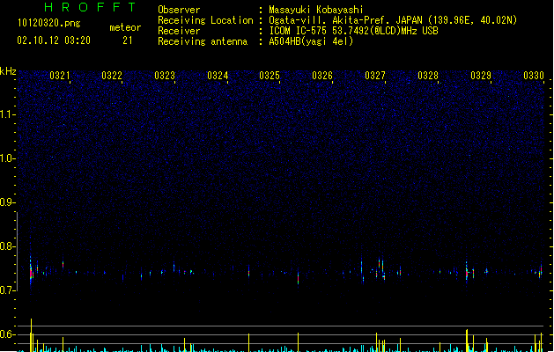Image resolution: width=554 pixels, height=352 pixels.
Task: Click the 0323 time marker
Action: click(165, 76)
